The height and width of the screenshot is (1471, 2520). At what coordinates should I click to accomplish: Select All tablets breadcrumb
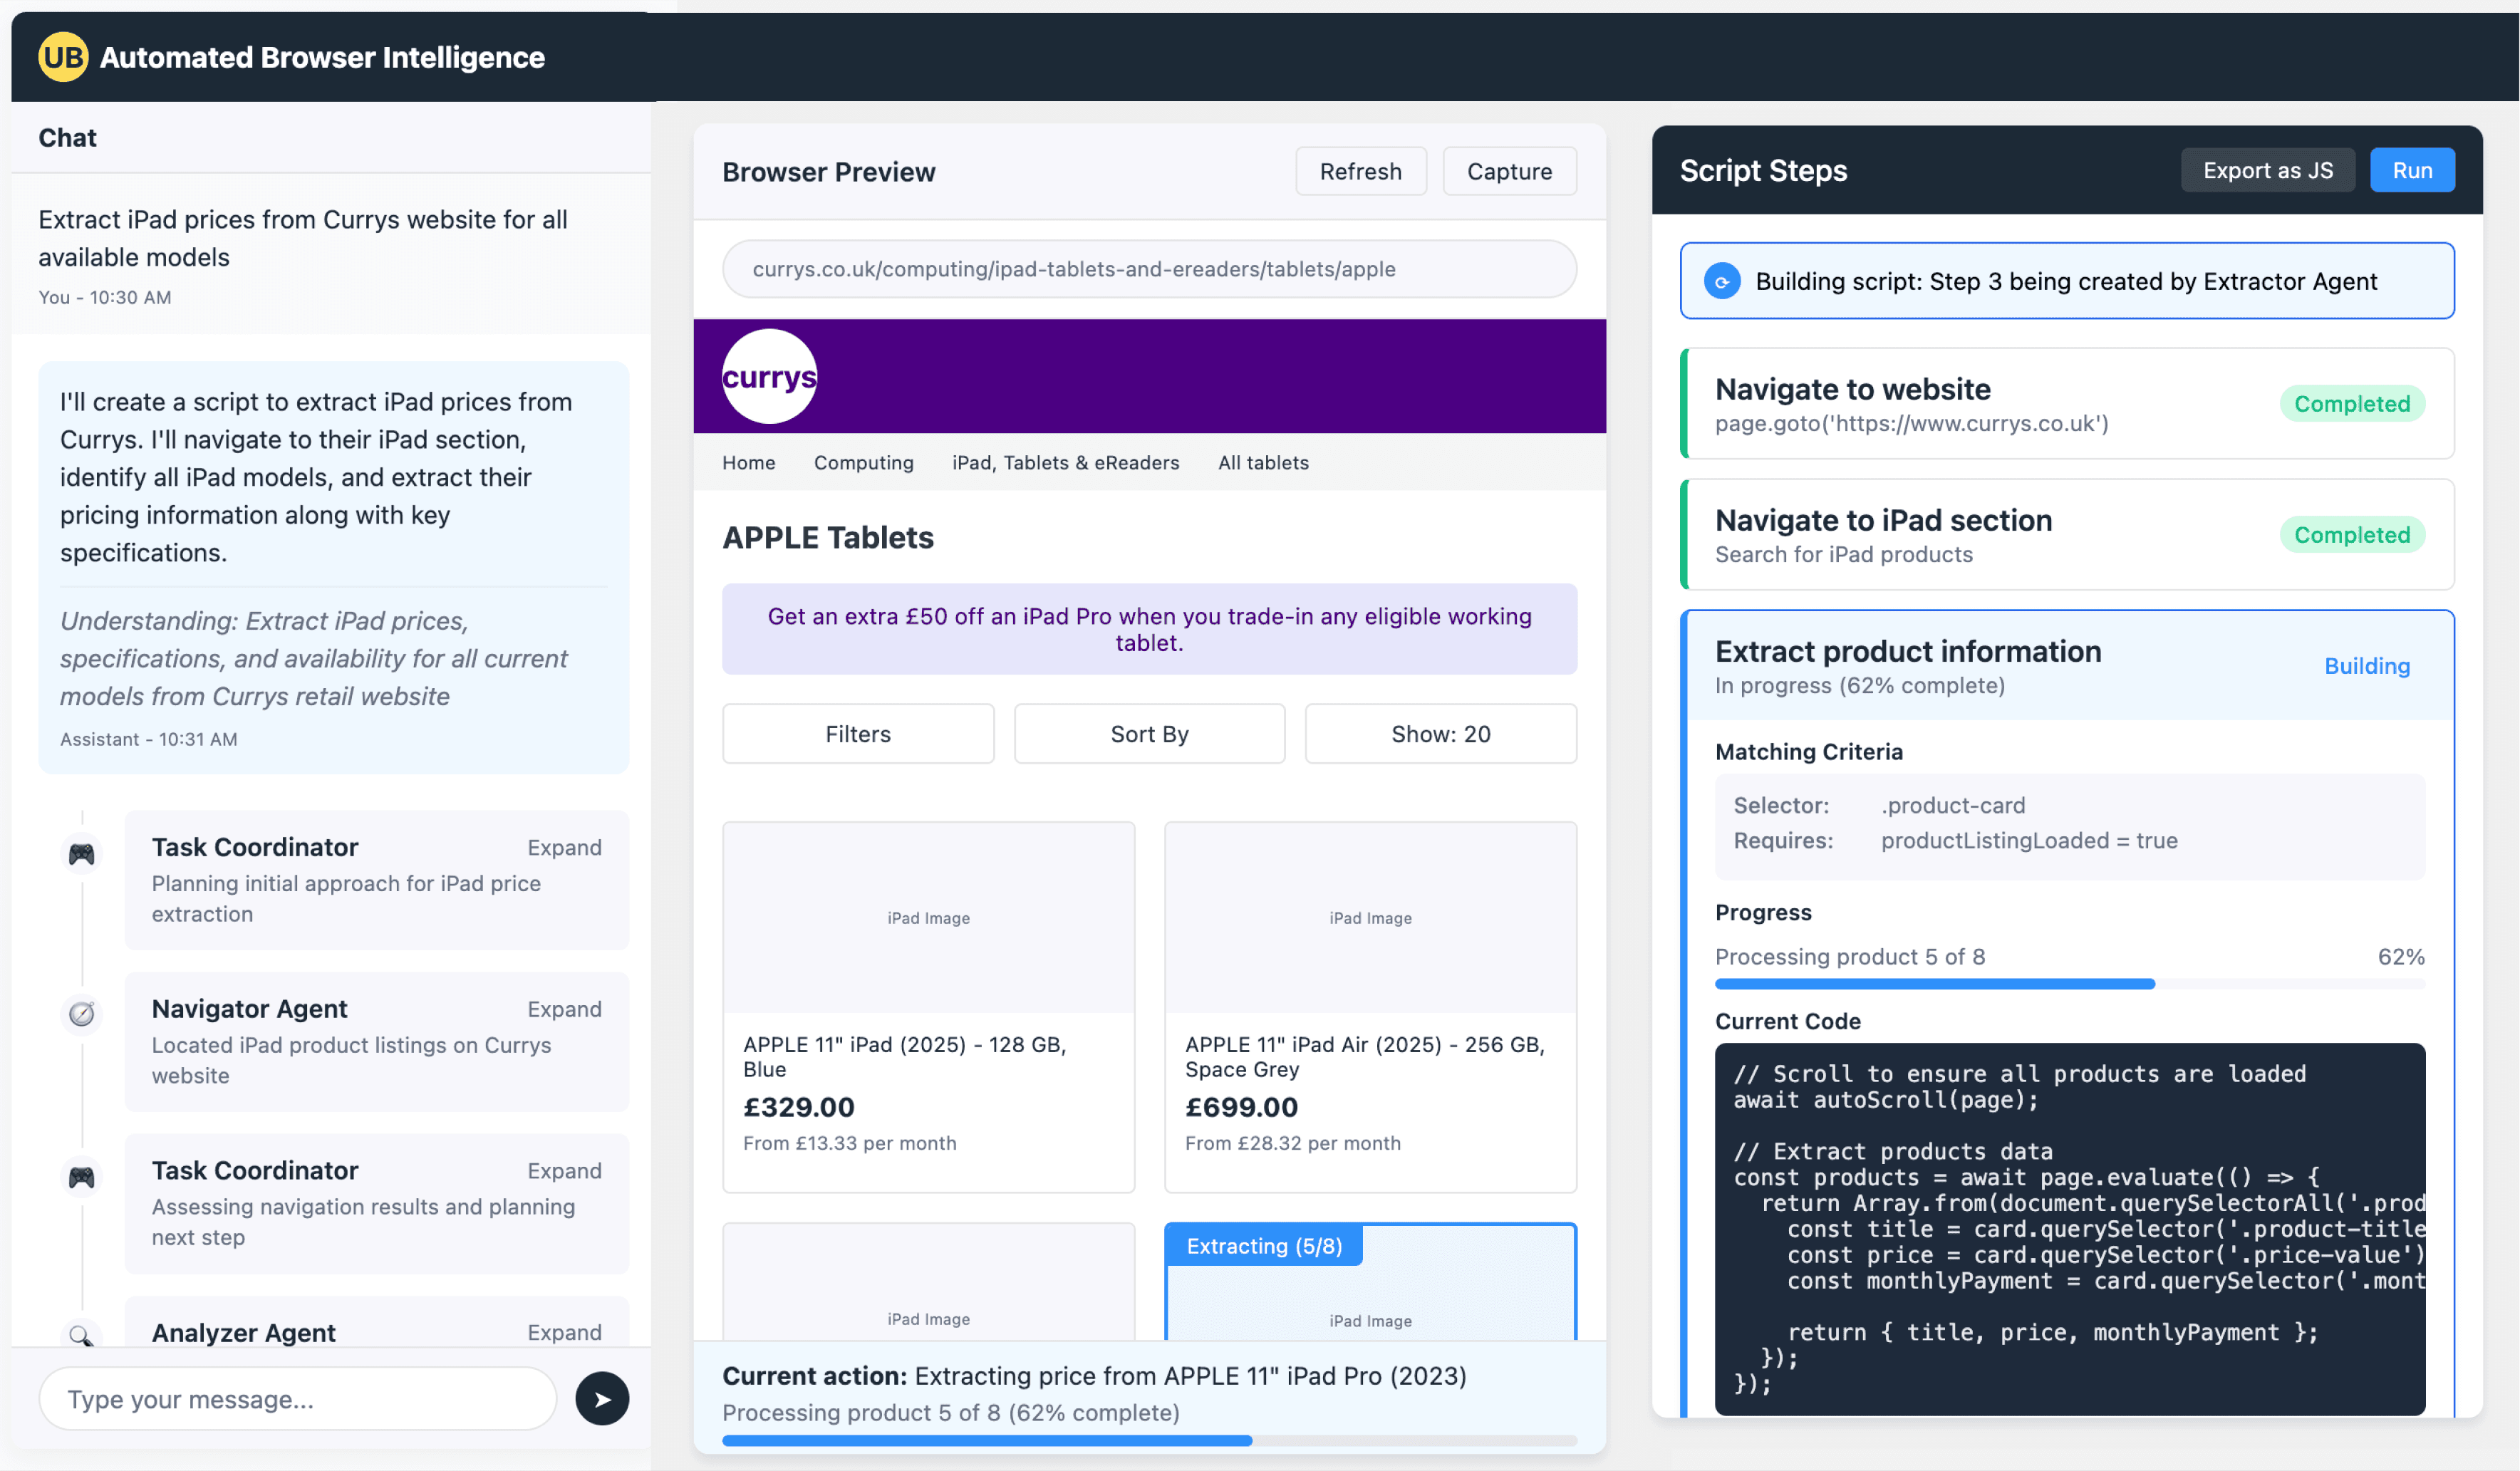coord(1262,463)
